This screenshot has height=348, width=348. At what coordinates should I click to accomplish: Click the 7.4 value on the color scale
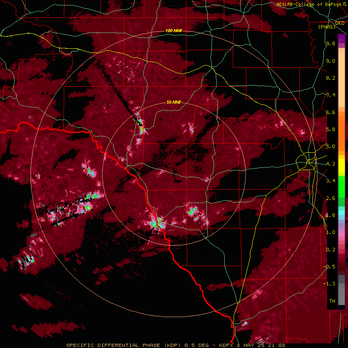[331, 95]
